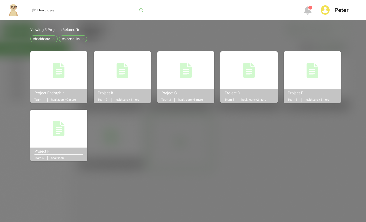Open Project B document icon

coord(122,70)
